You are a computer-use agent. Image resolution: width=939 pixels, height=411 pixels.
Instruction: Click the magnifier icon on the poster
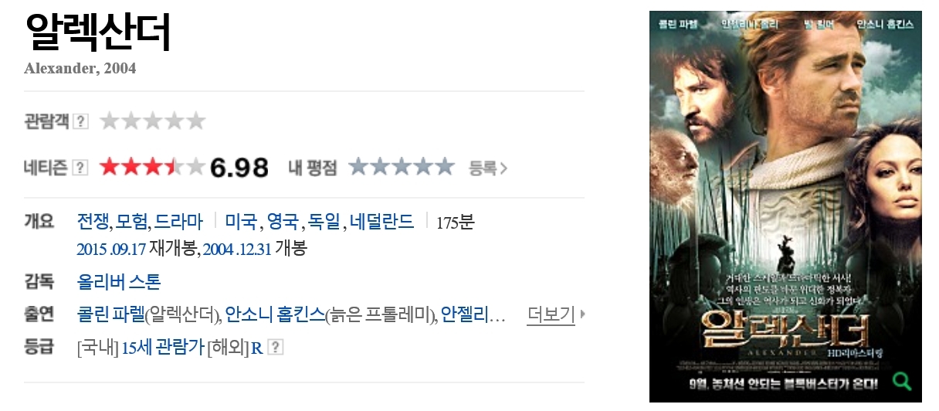[901, 381]
